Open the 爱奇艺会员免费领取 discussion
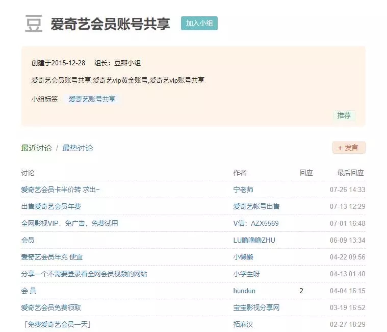The height and width of the screenshot is (332, 387). 51,307
